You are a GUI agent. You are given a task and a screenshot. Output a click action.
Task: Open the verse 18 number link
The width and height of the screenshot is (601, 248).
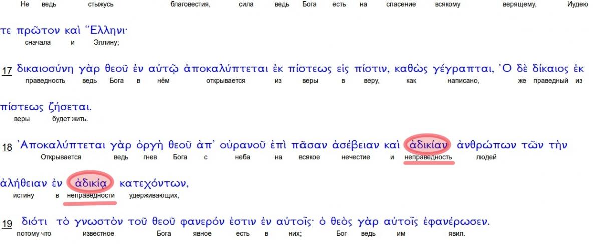(x=6, y=147)
